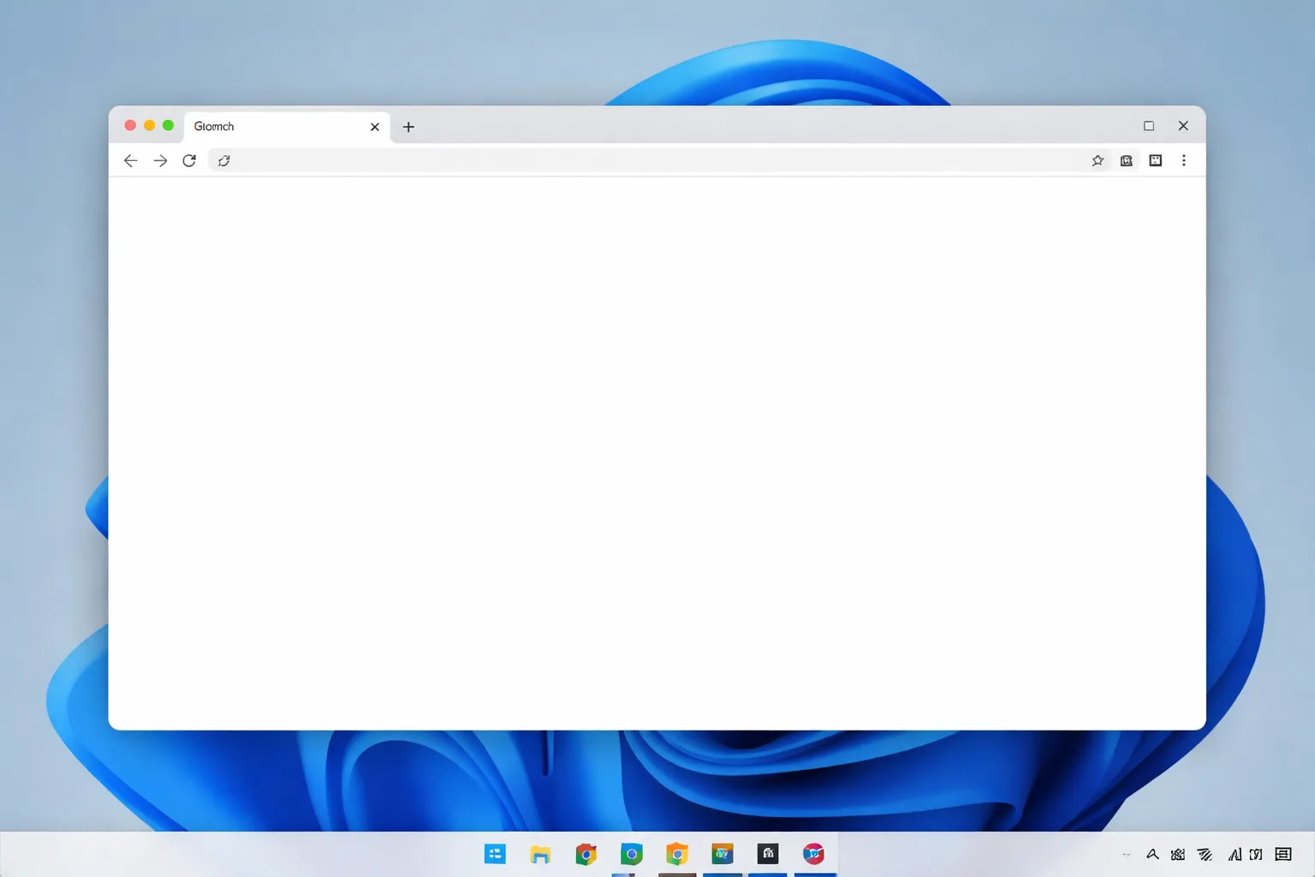Screen dimensions: 1315x877
Task: Open File Explorer from the taskbar
Action: point(540,854)
